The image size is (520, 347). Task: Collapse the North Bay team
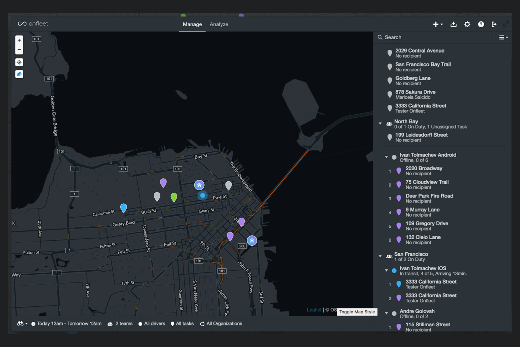380,124
